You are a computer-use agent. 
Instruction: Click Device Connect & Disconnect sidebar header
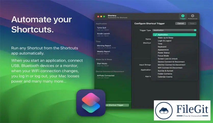tap(110, 71)
